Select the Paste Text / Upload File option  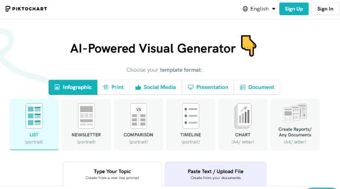216,174
